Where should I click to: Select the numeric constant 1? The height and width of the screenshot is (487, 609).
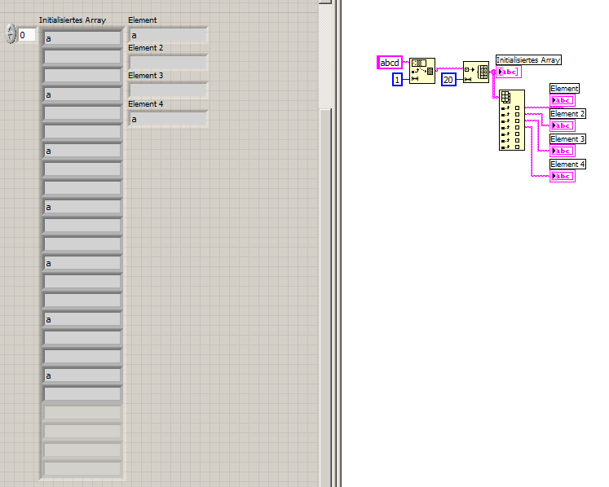coord(397,80)
